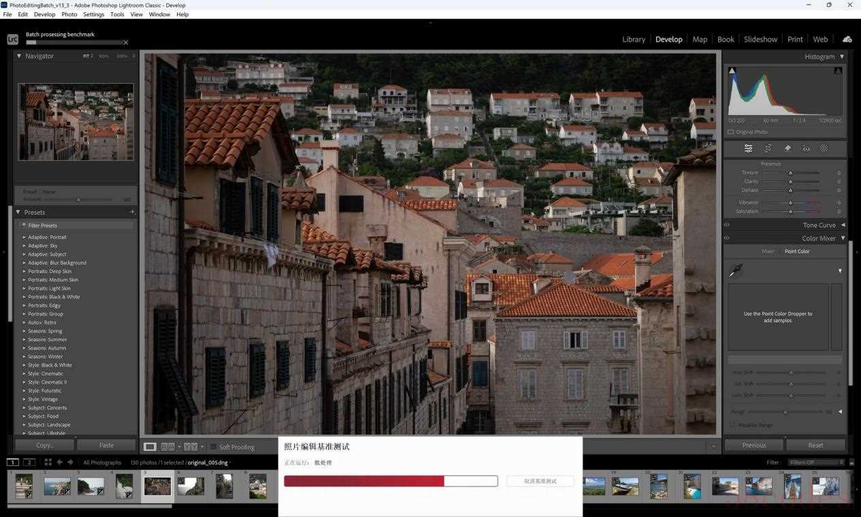Enable the Soft Proofing checkbox

pos(213,447)
